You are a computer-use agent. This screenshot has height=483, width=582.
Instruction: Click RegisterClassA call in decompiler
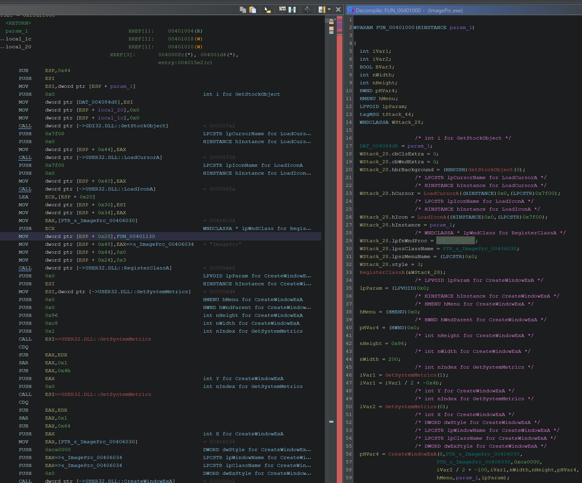382,272
